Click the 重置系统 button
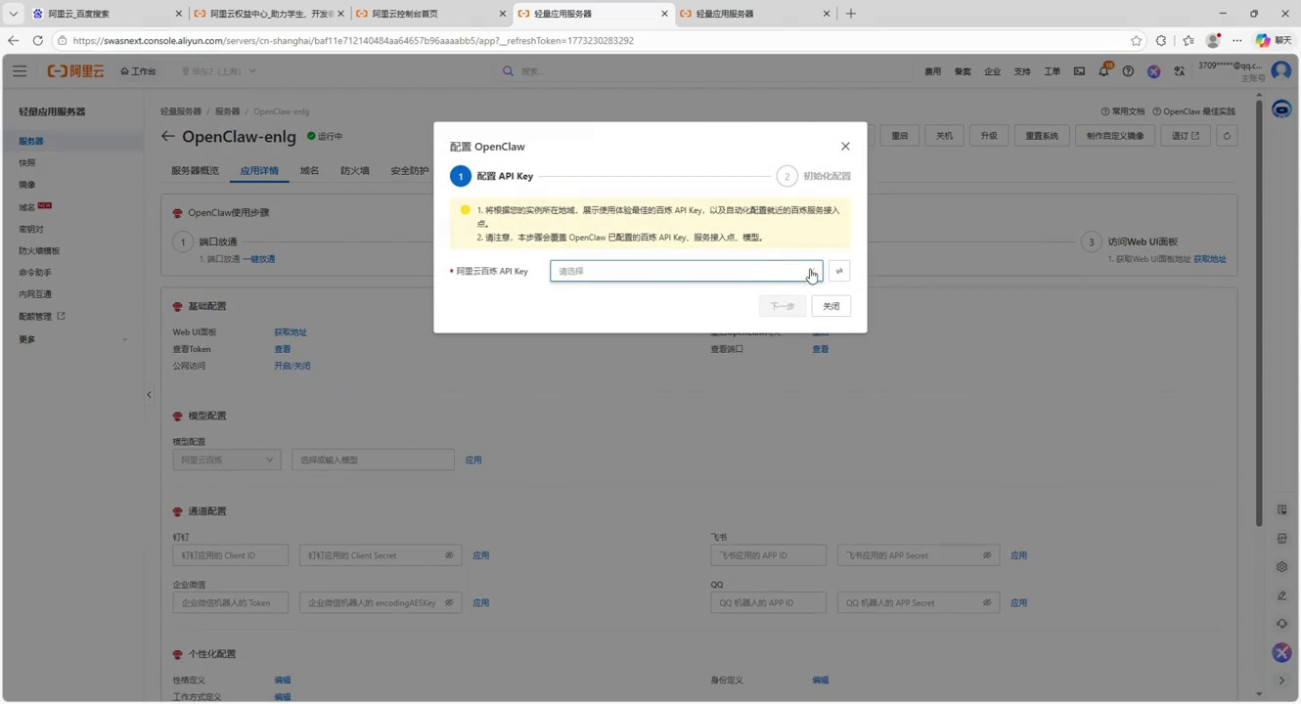The height and width of the screenshot is (704, 1301). point(1042,136)
